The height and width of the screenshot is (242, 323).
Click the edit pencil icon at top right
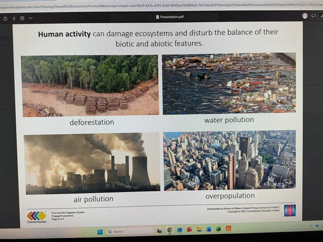click(x=321, y=16)
